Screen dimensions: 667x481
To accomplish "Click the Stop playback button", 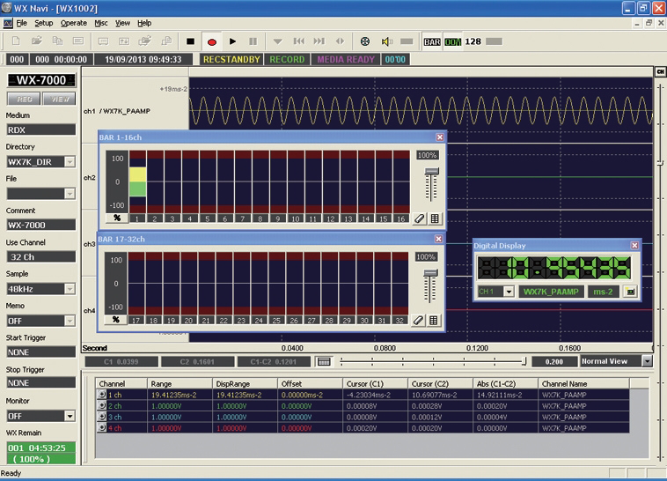I will pos(190,41).
